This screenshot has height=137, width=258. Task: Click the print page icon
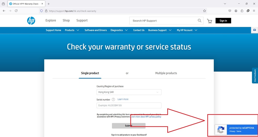[255, 30]
